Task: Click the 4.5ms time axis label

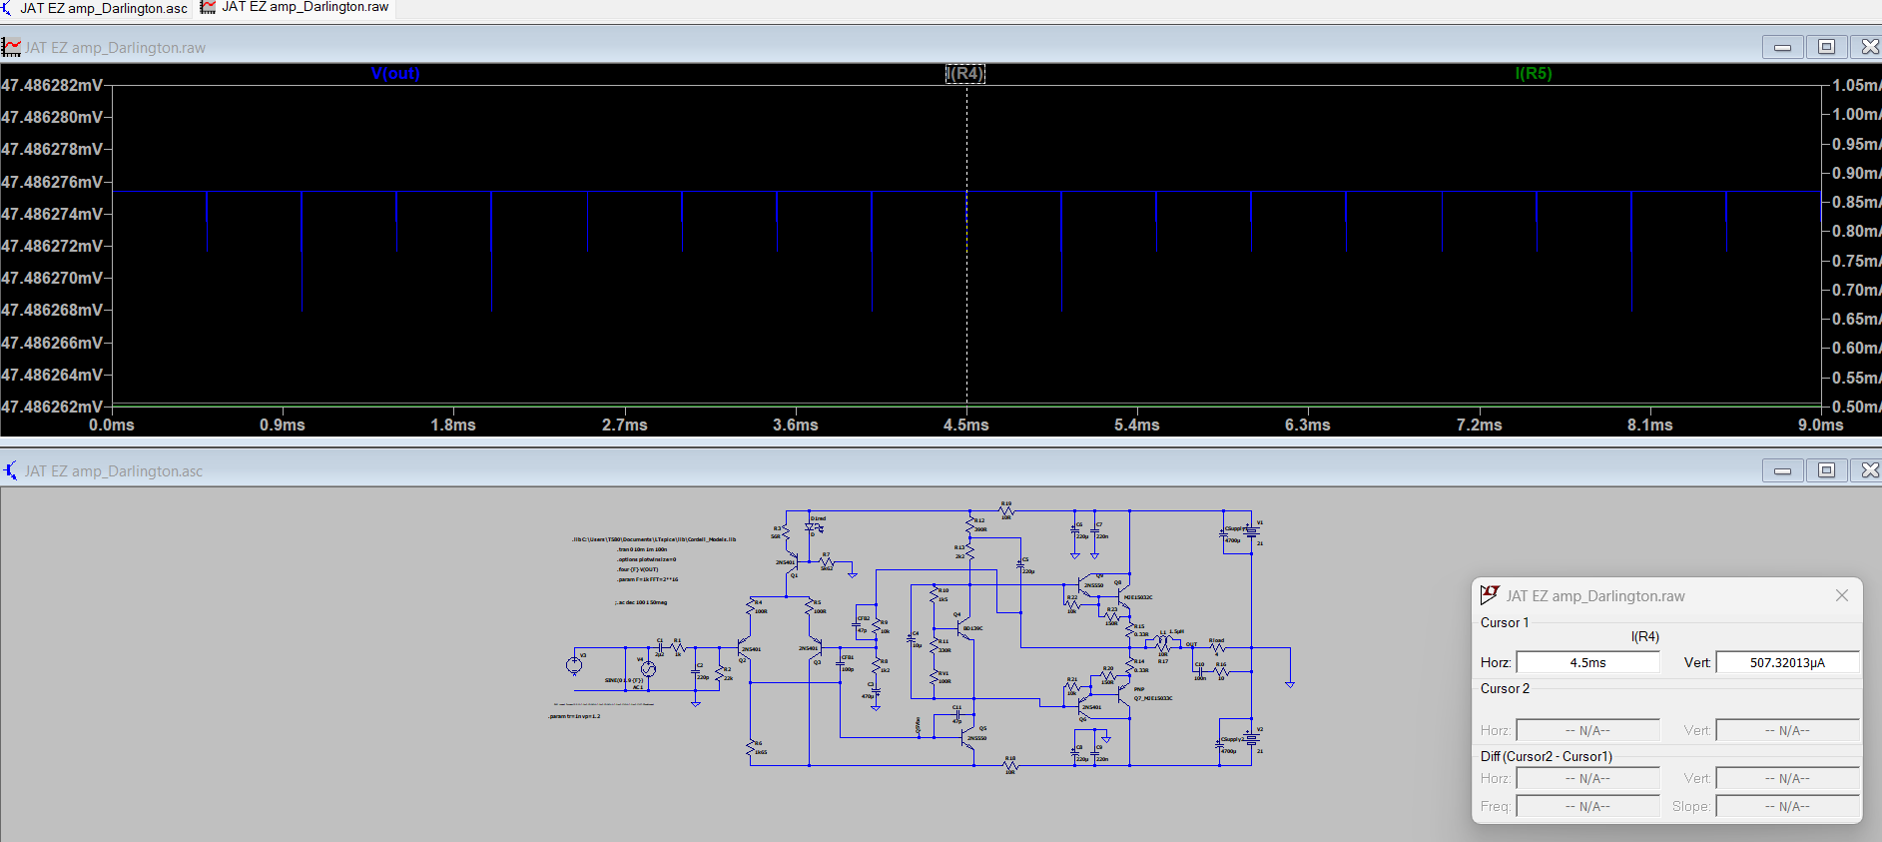Action: [966, 424]
